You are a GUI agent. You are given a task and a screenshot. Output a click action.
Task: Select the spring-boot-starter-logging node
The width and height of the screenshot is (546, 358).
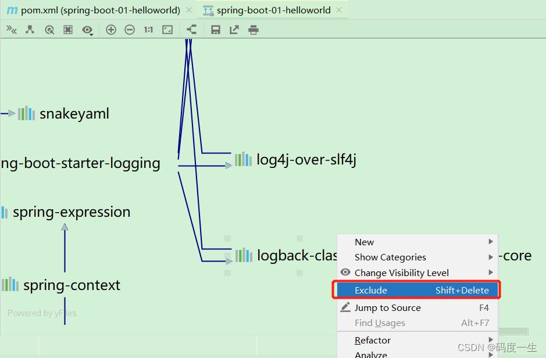tap(80, 163)
